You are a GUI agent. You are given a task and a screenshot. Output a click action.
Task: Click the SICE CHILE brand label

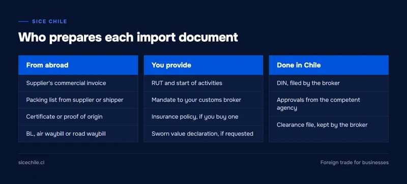coord(49,21)
